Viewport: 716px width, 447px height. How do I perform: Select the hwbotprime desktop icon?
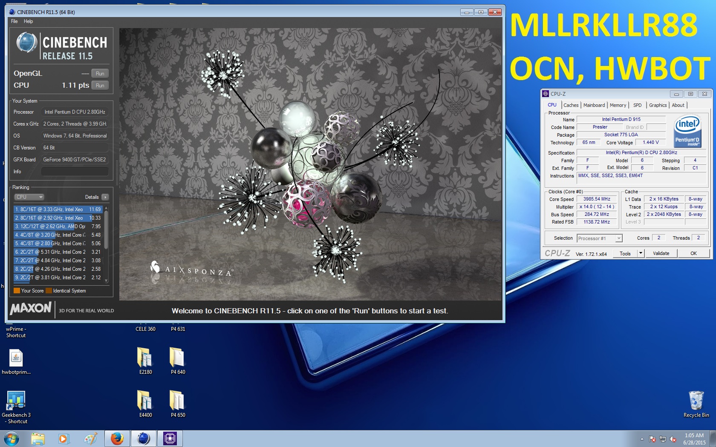16,362
